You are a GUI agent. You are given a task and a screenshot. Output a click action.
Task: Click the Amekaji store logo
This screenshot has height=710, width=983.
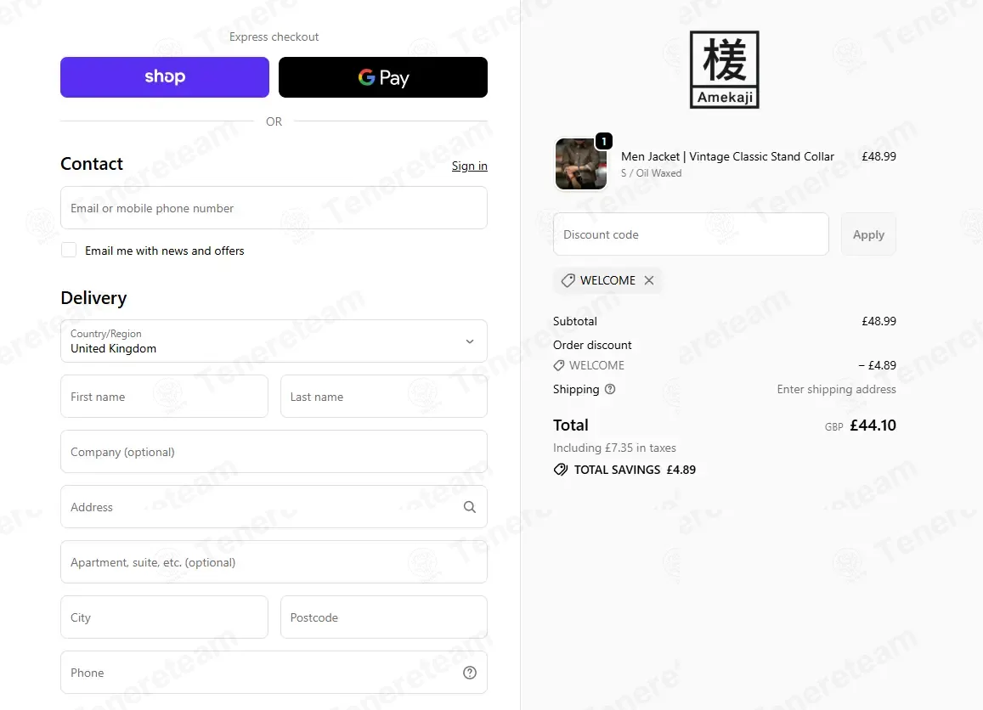point(724,70)
